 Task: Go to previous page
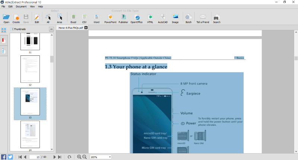pyautogui.click(x=25, y=157)
